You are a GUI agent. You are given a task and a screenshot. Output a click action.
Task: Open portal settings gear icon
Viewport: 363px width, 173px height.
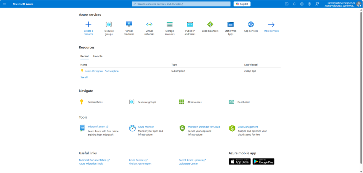302,4
